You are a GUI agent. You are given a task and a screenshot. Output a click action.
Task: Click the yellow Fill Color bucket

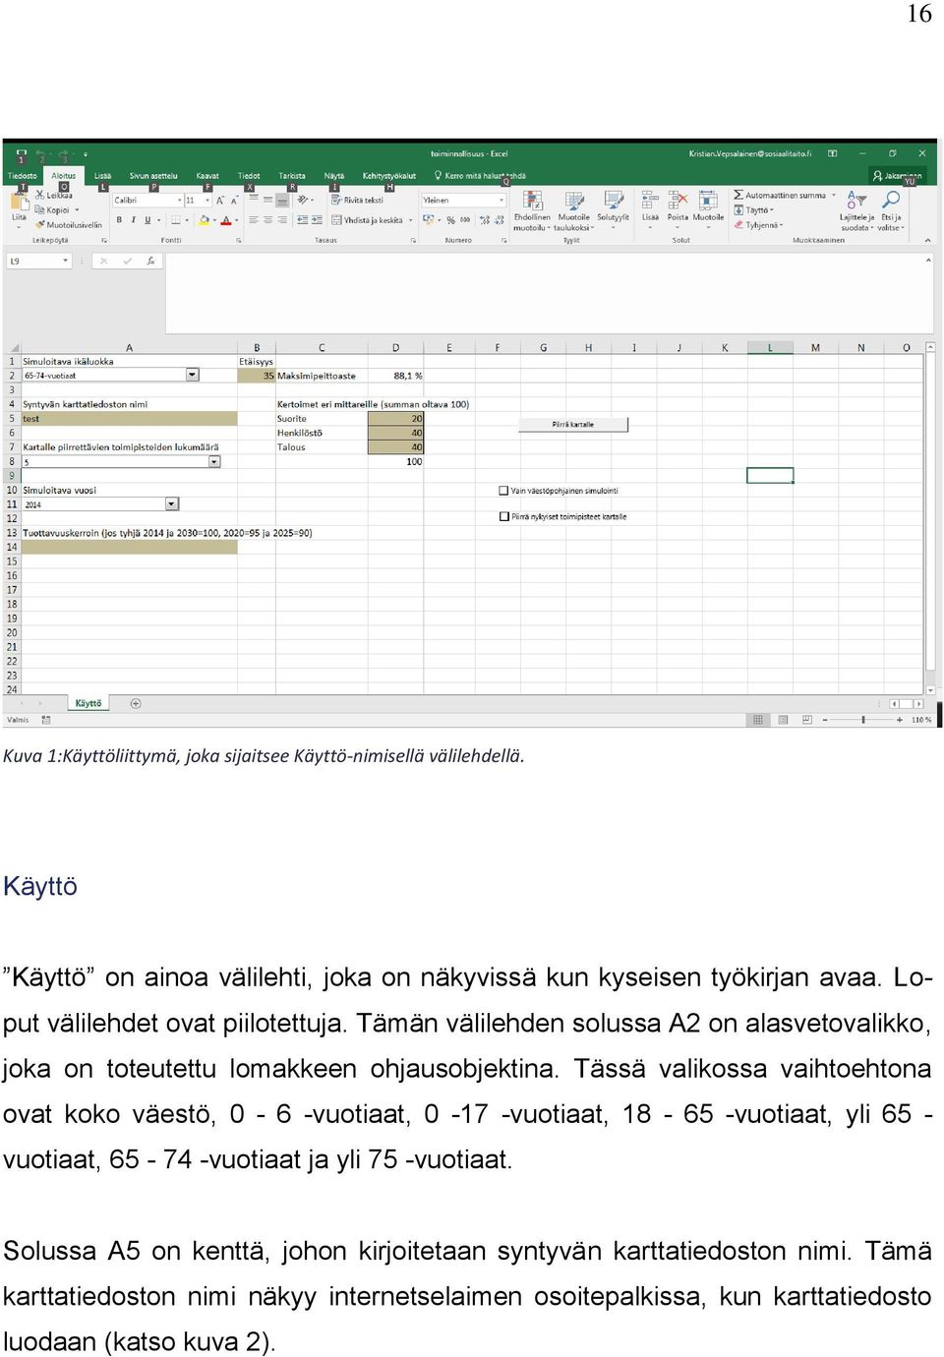tap(204, 220)
